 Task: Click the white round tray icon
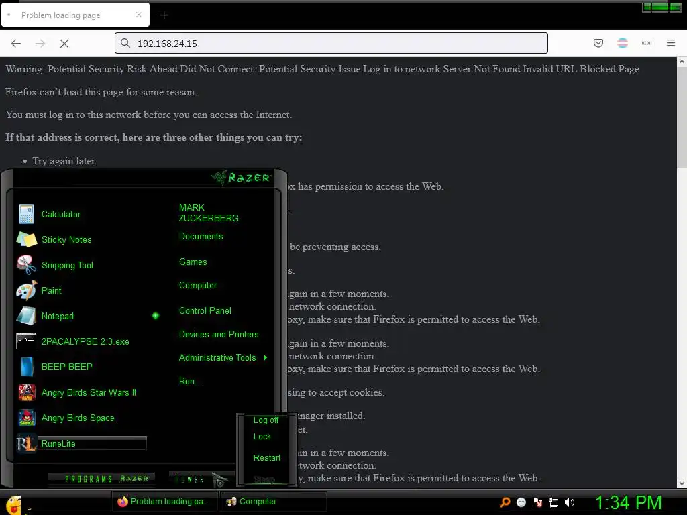coord(521,502)
